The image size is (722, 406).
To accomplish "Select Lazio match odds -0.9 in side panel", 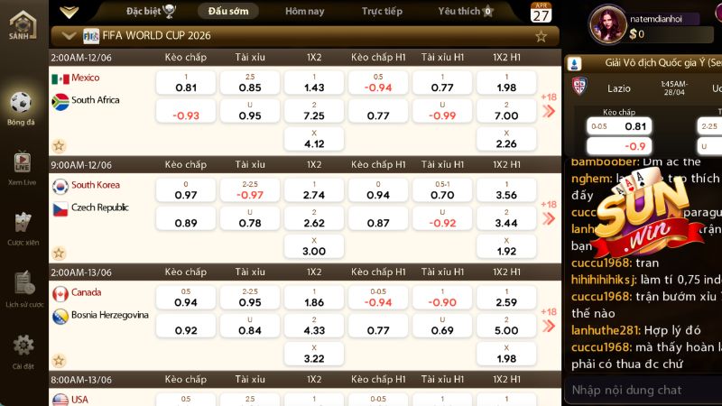I will coord(619,146).
